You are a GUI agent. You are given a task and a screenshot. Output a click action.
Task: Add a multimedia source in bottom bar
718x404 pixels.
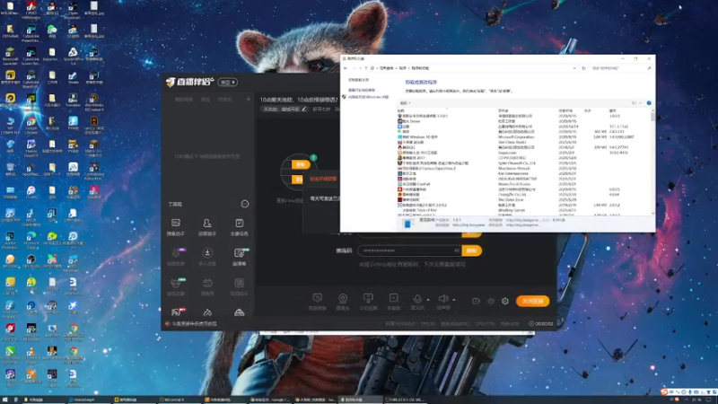pos(393,302)
